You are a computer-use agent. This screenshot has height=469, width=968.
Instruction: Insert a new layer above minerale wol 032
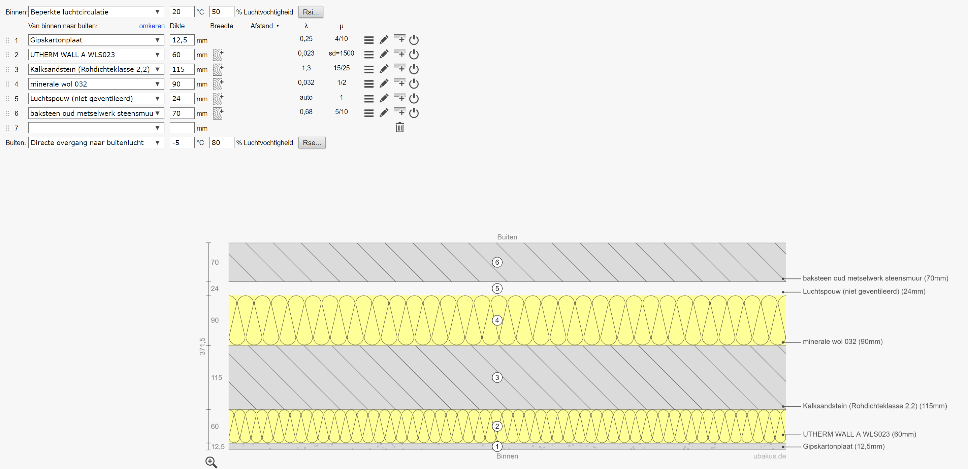point(399,83)
